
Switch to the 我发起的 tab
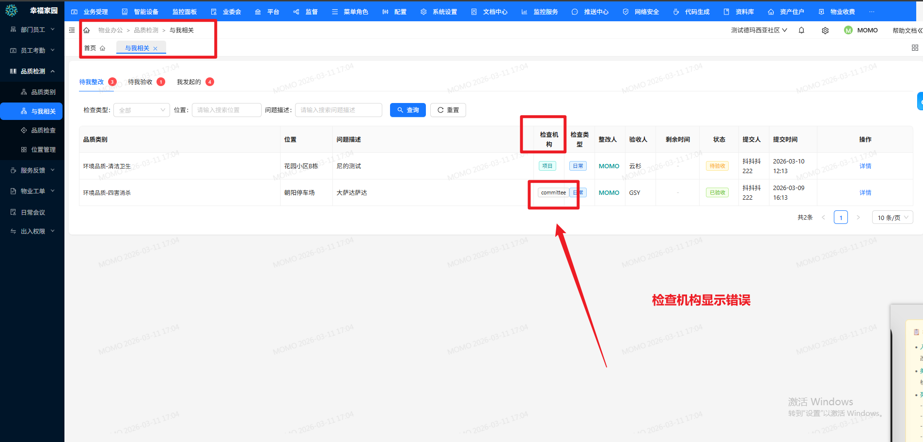point(188,82)
